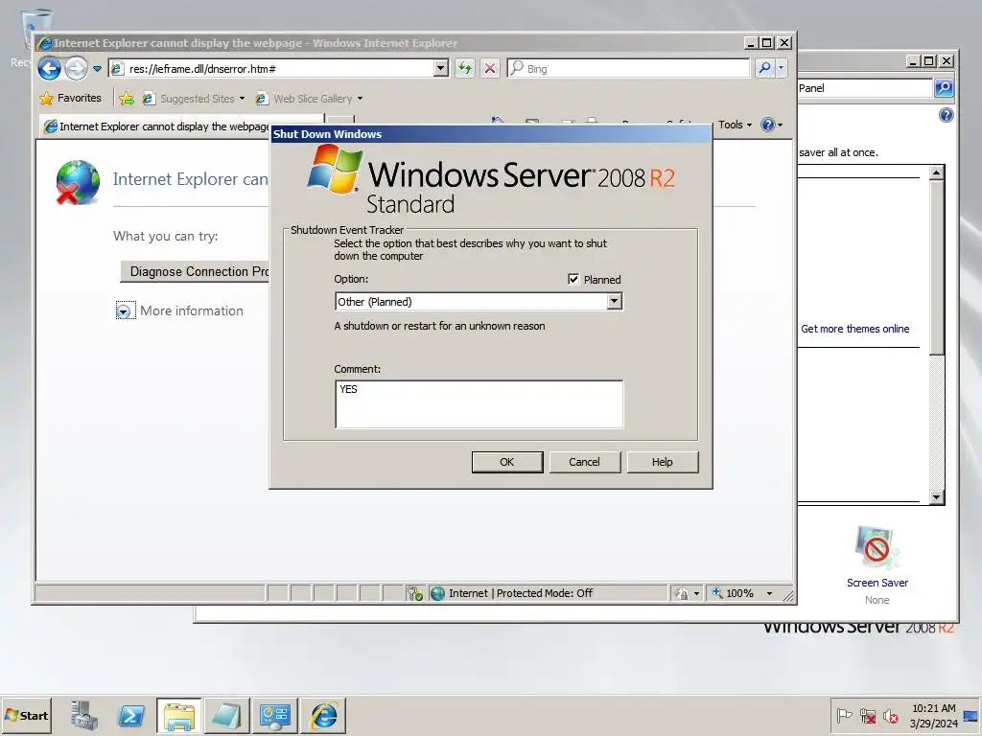Click the Control Panel search button
Image resolution: width=982 pixels, height=736 pixels.
point(944,88)
